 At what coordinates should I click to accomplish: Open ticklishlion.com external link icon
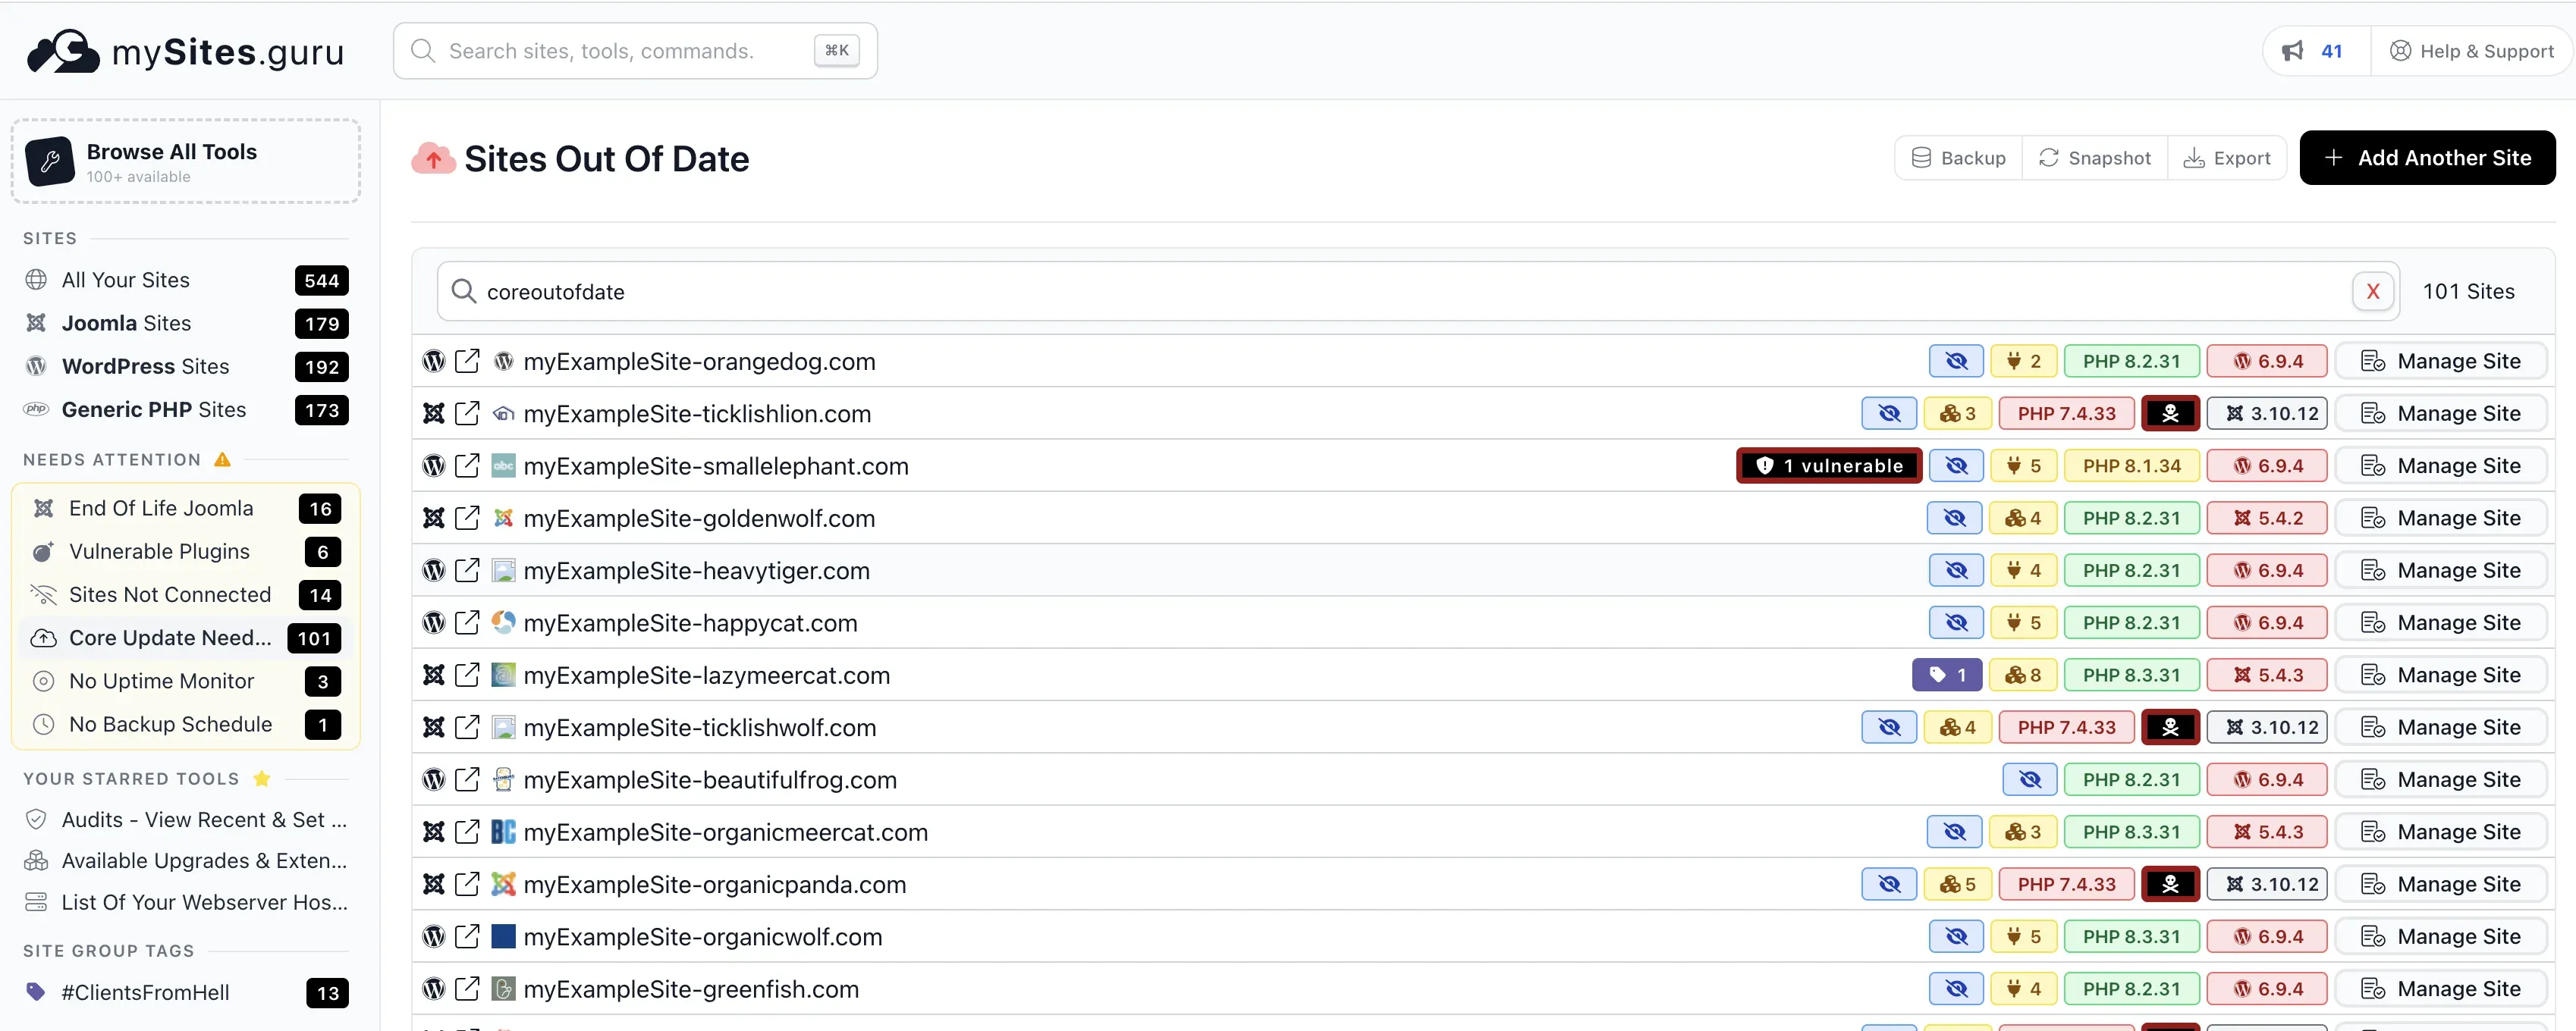tap(467, 414)
